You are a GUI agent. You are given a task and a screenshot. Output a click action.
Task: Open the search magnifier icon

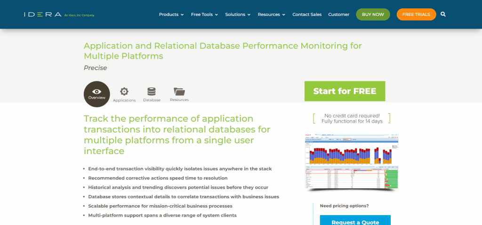(443, 14)
